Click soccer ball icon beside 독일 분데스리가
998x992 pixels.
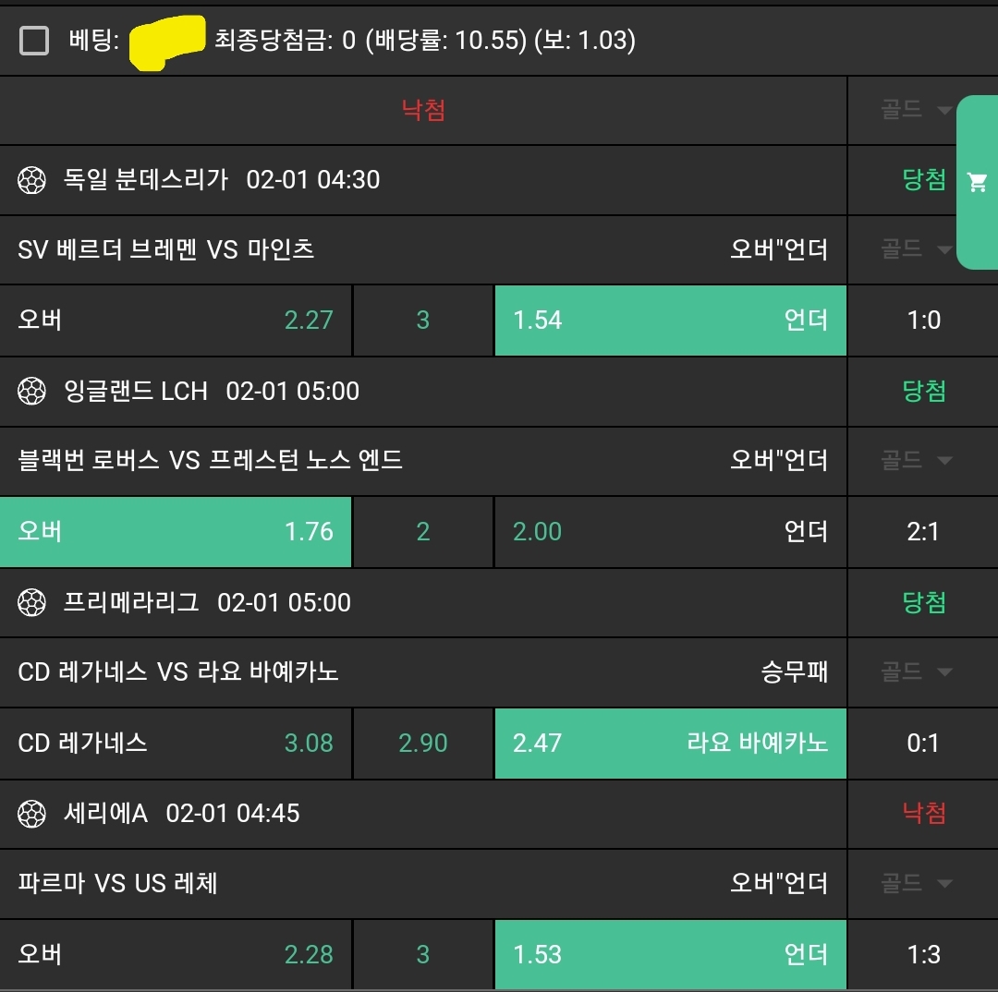point(31,180)
